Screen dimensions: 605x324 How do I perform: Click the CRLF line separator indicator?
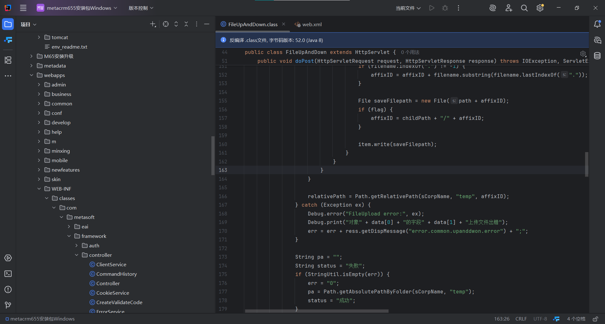521,319
